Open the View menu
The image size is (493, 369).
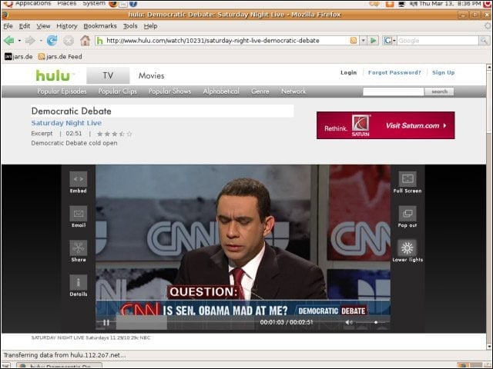(43, 26)
